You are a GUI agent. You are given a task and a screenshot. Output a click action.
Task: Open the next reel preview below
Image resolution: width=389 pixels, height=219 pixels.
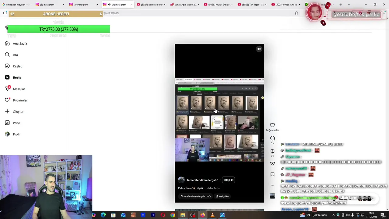tap(219, 210)
